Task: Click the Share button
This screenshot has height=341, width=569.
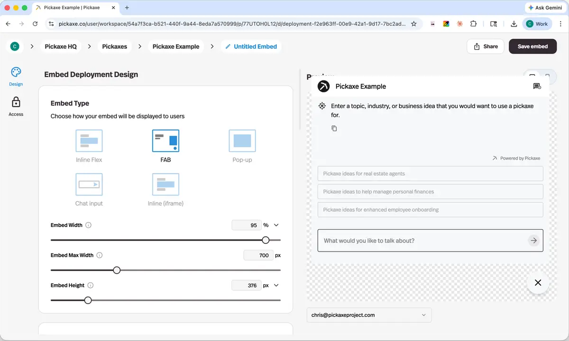Action: (486, 46)
